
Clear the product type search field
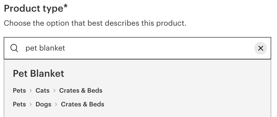[x=260, y=48]
